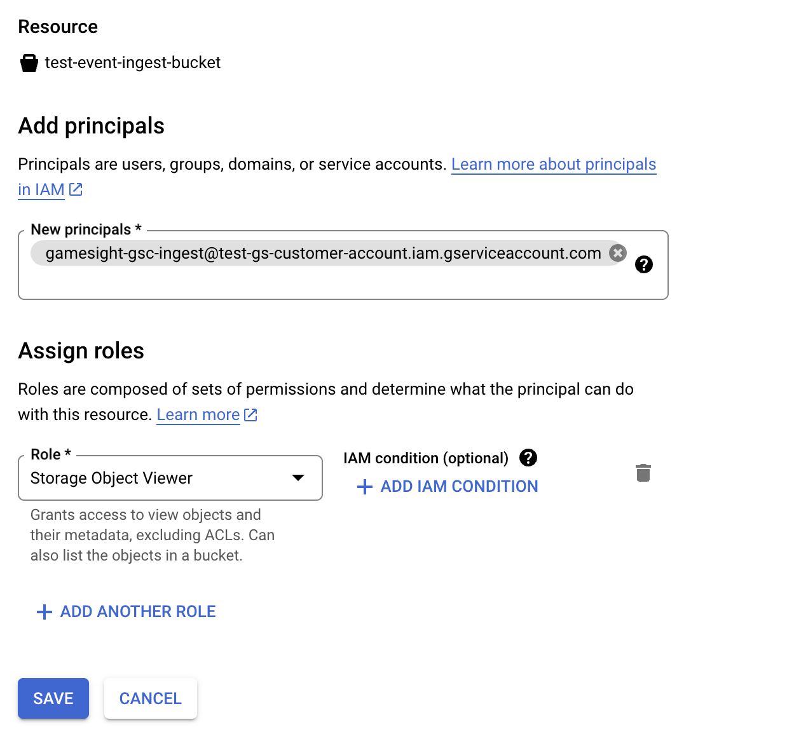
Task: Open the Learn more link about roles
Action: pyautogui.click(x=198, y=415)
